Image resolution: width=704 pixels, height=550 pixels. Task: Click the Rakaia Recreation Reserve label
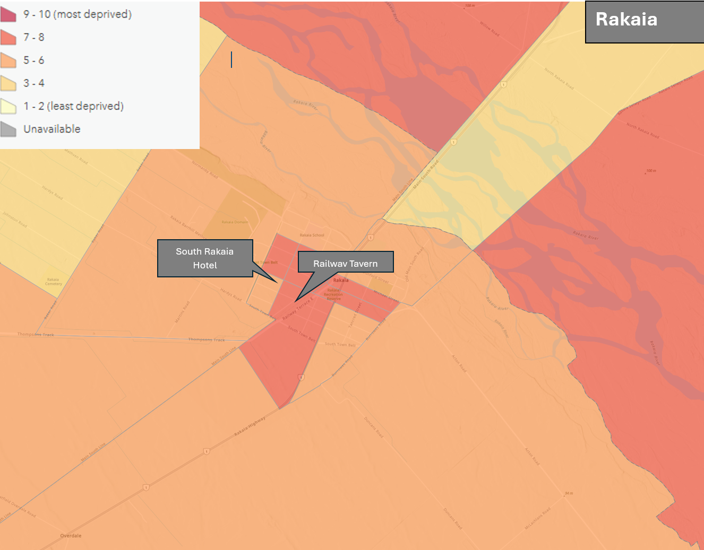pos(333,294)
